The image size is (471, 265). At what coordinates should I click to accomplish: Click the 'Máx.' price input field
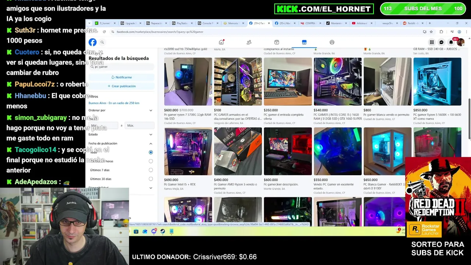[x=139, y=126]
